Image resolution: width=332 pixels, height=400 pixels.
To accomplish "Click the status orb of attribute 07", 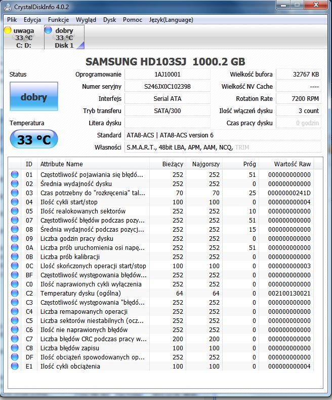I will (15, 220).
